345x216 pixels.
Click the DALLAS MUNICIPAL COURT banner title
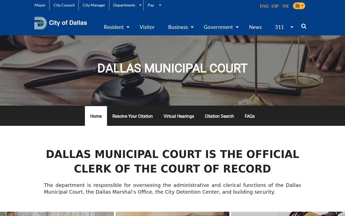click(x=172, y=68)
